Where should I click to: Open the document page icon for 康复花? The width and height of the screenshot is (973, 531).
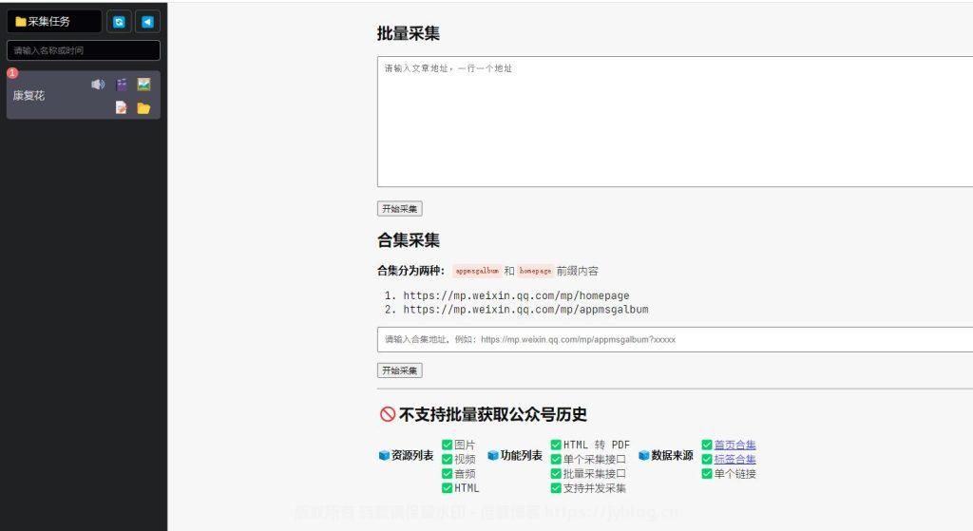(x=122, y=108)
